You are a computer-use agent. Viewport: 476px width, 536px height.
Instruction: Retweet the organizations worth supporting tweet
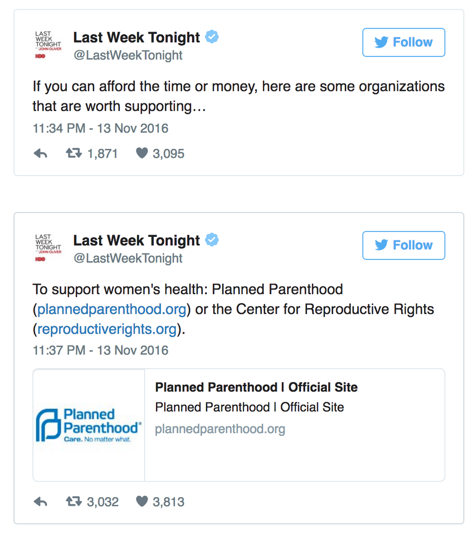click(74, 154)
